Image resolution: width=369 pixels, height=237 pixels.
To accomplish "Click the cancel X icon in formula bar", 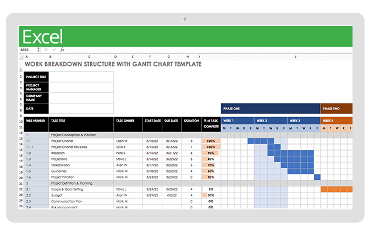I will pos(46,49).
